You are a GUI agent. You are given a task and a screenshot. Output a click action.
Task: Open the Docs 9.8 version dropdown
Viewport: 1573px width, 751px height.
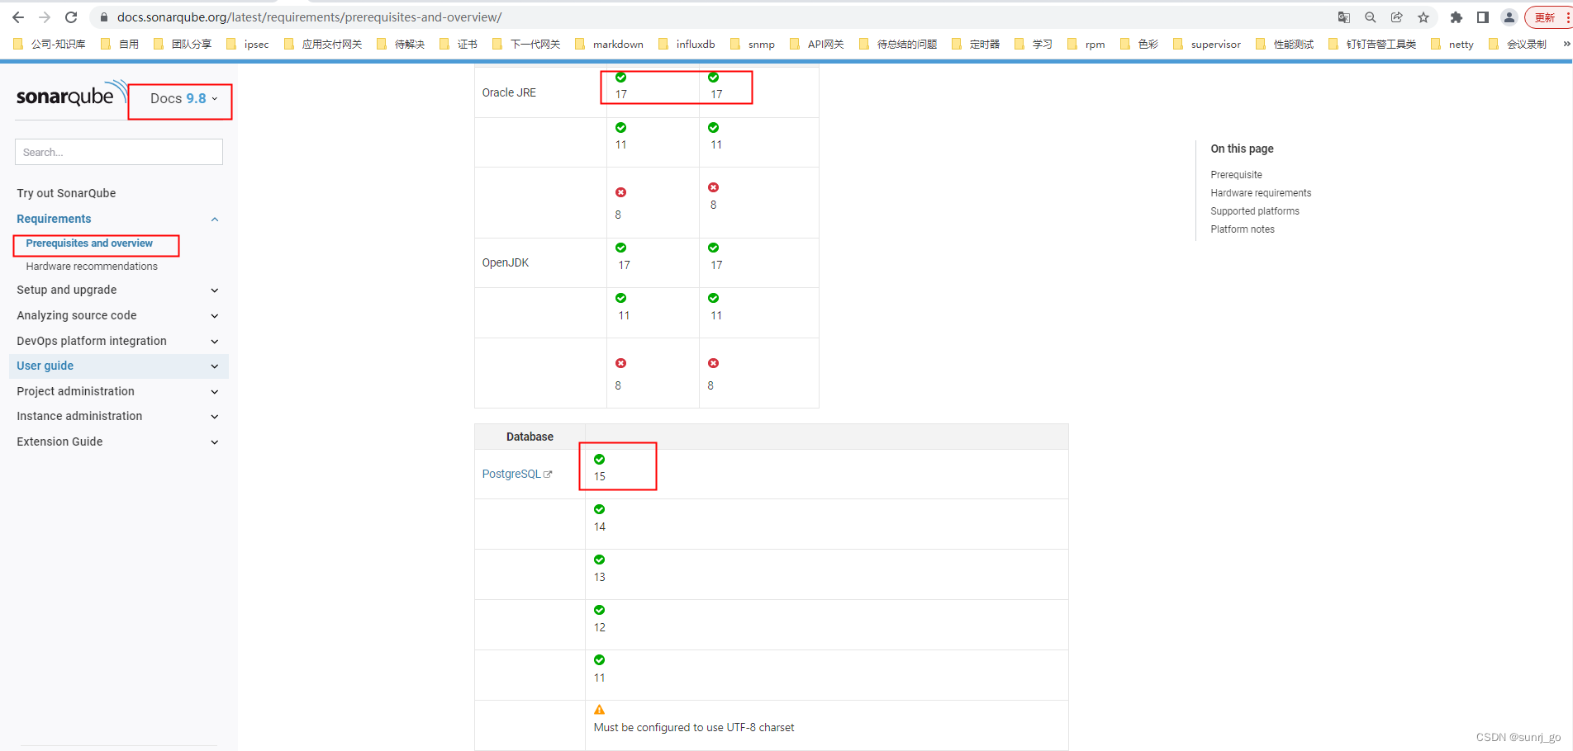tap(183, 98)
